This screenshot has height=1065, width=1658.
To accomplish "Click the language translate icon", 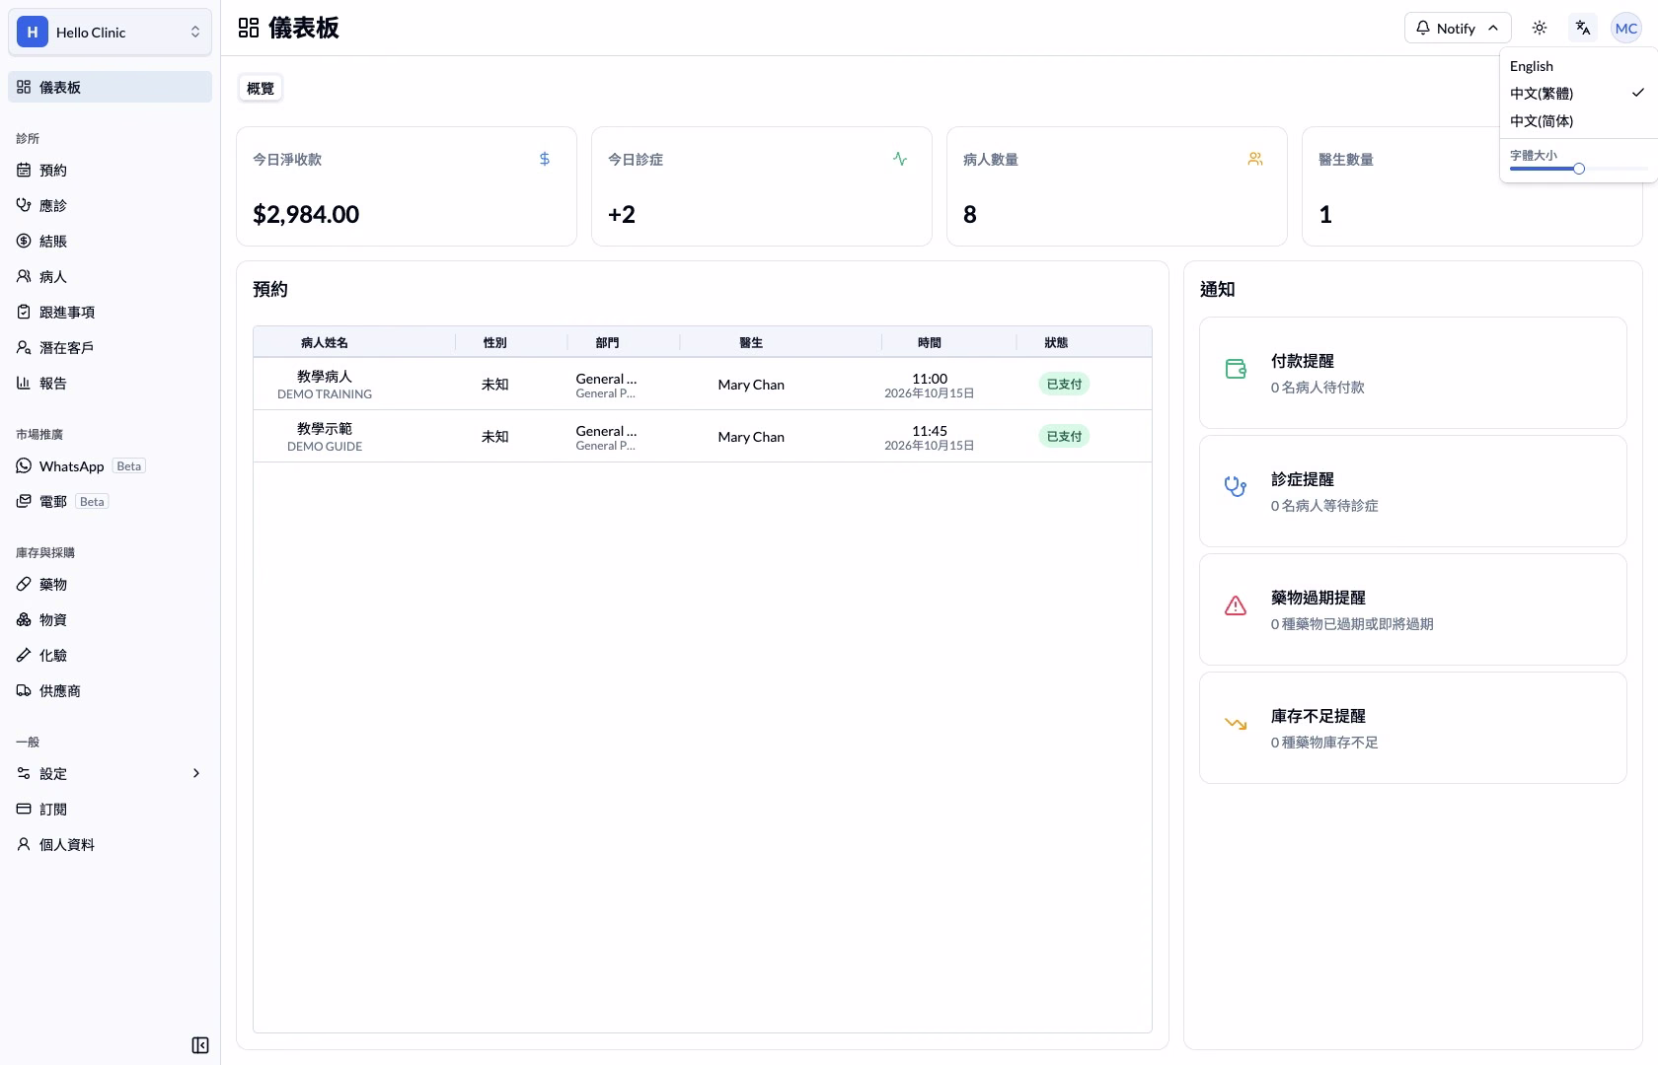I will pyautogui.click(x=1583, y=28).
